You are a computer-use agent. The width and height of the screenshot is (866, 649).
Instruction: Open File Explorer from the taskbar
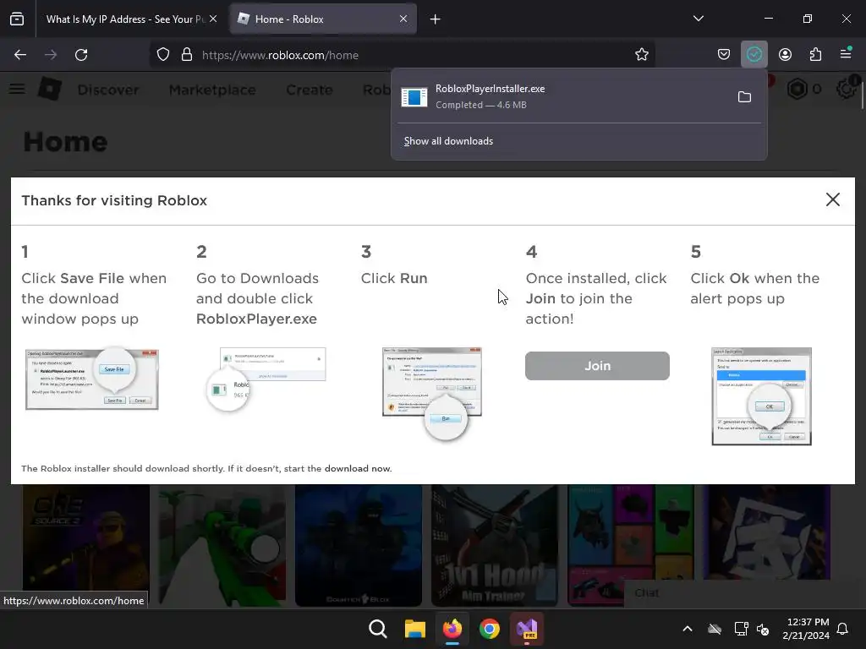click(x=414, y=629)
